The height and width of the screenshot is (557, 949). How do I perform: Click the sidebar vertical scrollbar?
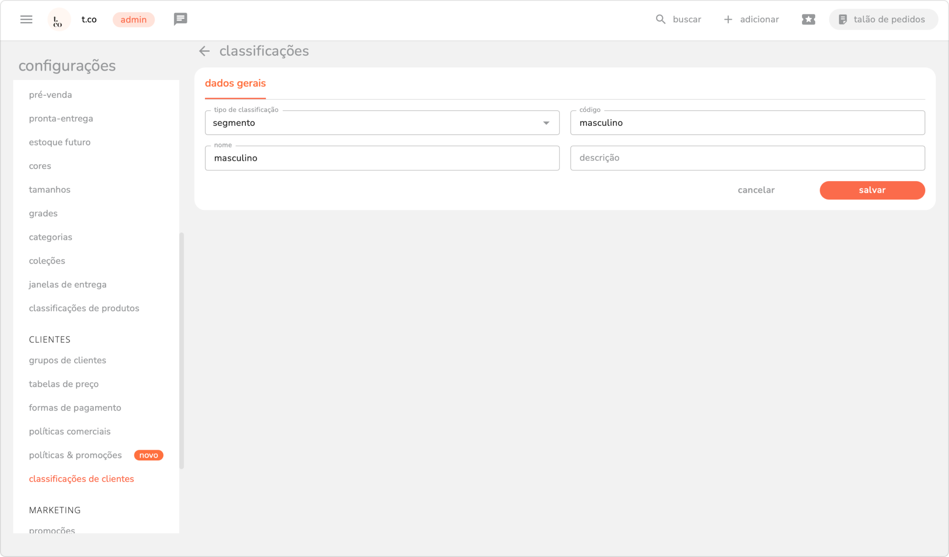182,350
